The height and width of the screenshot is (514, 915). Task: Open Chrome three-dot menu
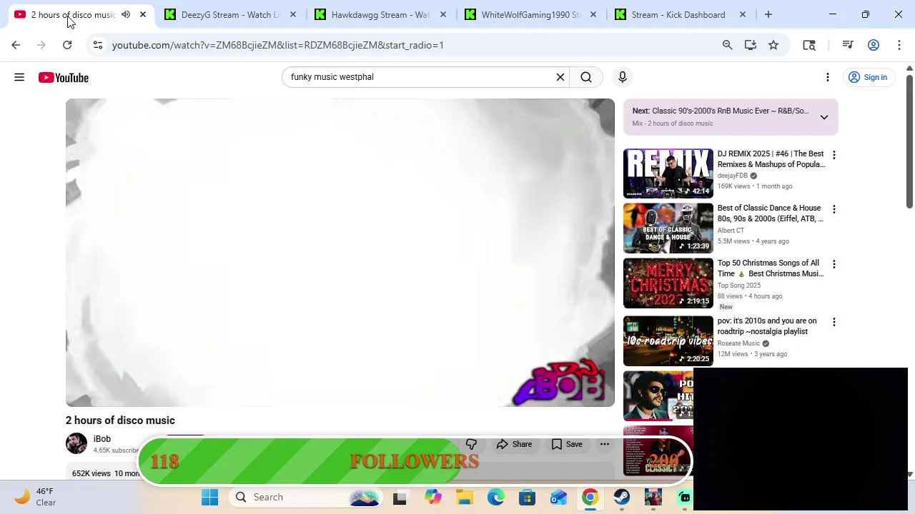899,45
